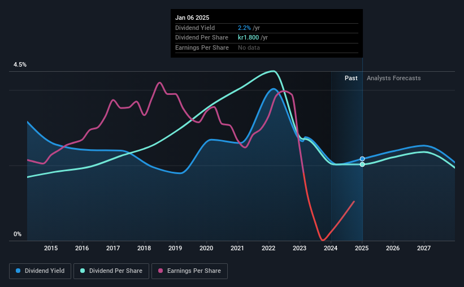Viewport: 464px width, 287px height.
Task: Click the 2017 x-axis label
Action: [113, 248]
